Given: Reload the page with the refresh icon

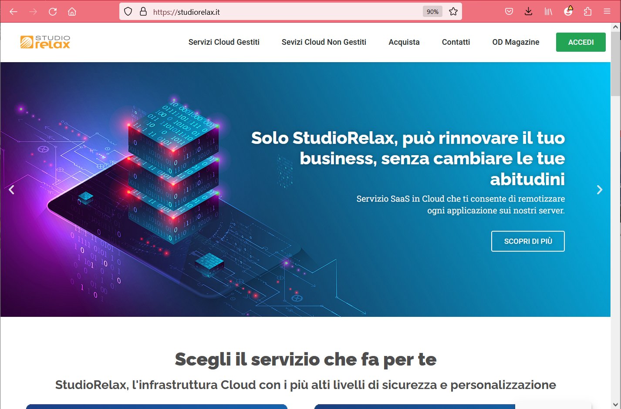Looking at the screenshot, I should 53,12.
